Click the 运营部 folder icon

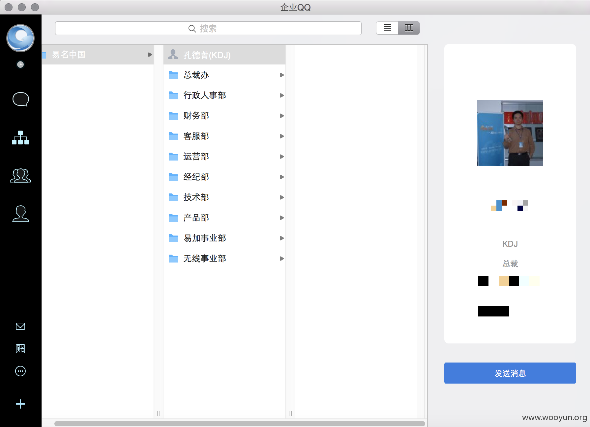click(x=173, y=157)
